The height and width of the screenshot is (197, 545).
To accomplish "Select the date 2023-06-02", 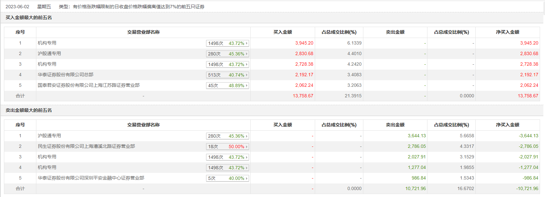I will point(18,7).
